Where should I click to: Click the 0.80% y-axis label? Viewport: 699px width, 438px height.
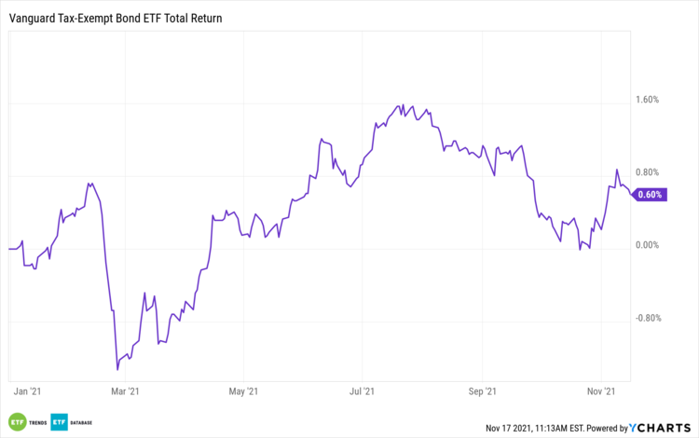click(x=647, y=172)
